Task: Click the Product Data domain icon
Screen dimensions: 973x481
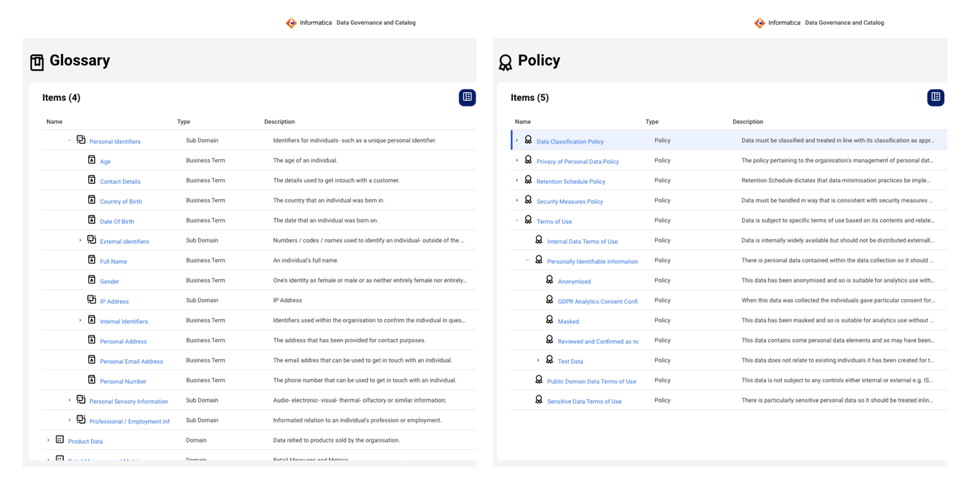Action: point(60,440)
